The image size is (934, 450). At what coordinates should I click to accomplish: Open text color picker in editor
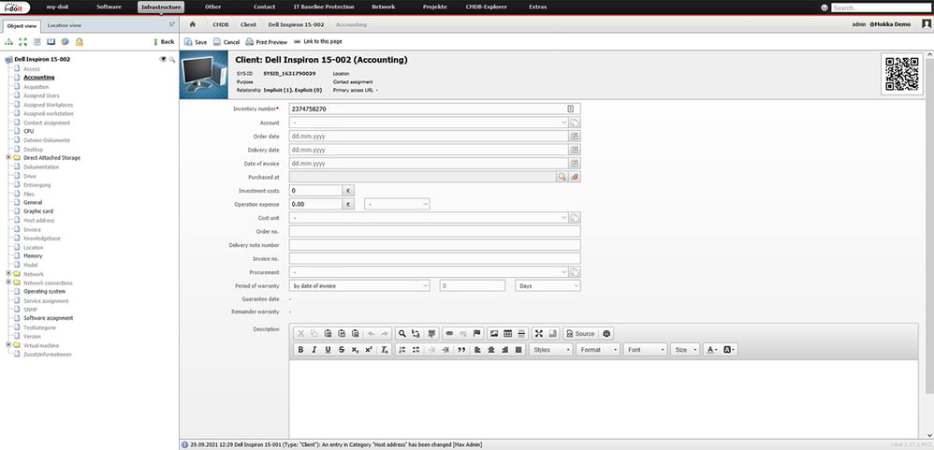(712, 350)
